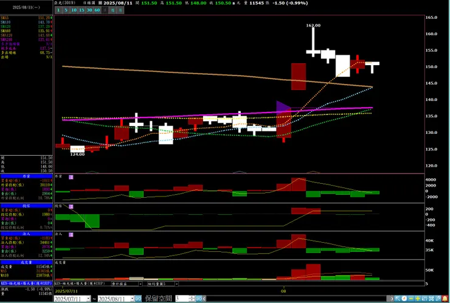Switch to the 30-minute timeframe tab

pos(89,10)
